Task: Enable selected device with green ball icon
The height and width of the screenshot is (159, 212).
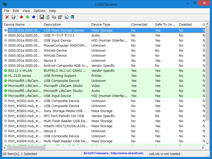Action: click(x=28, y=17)
